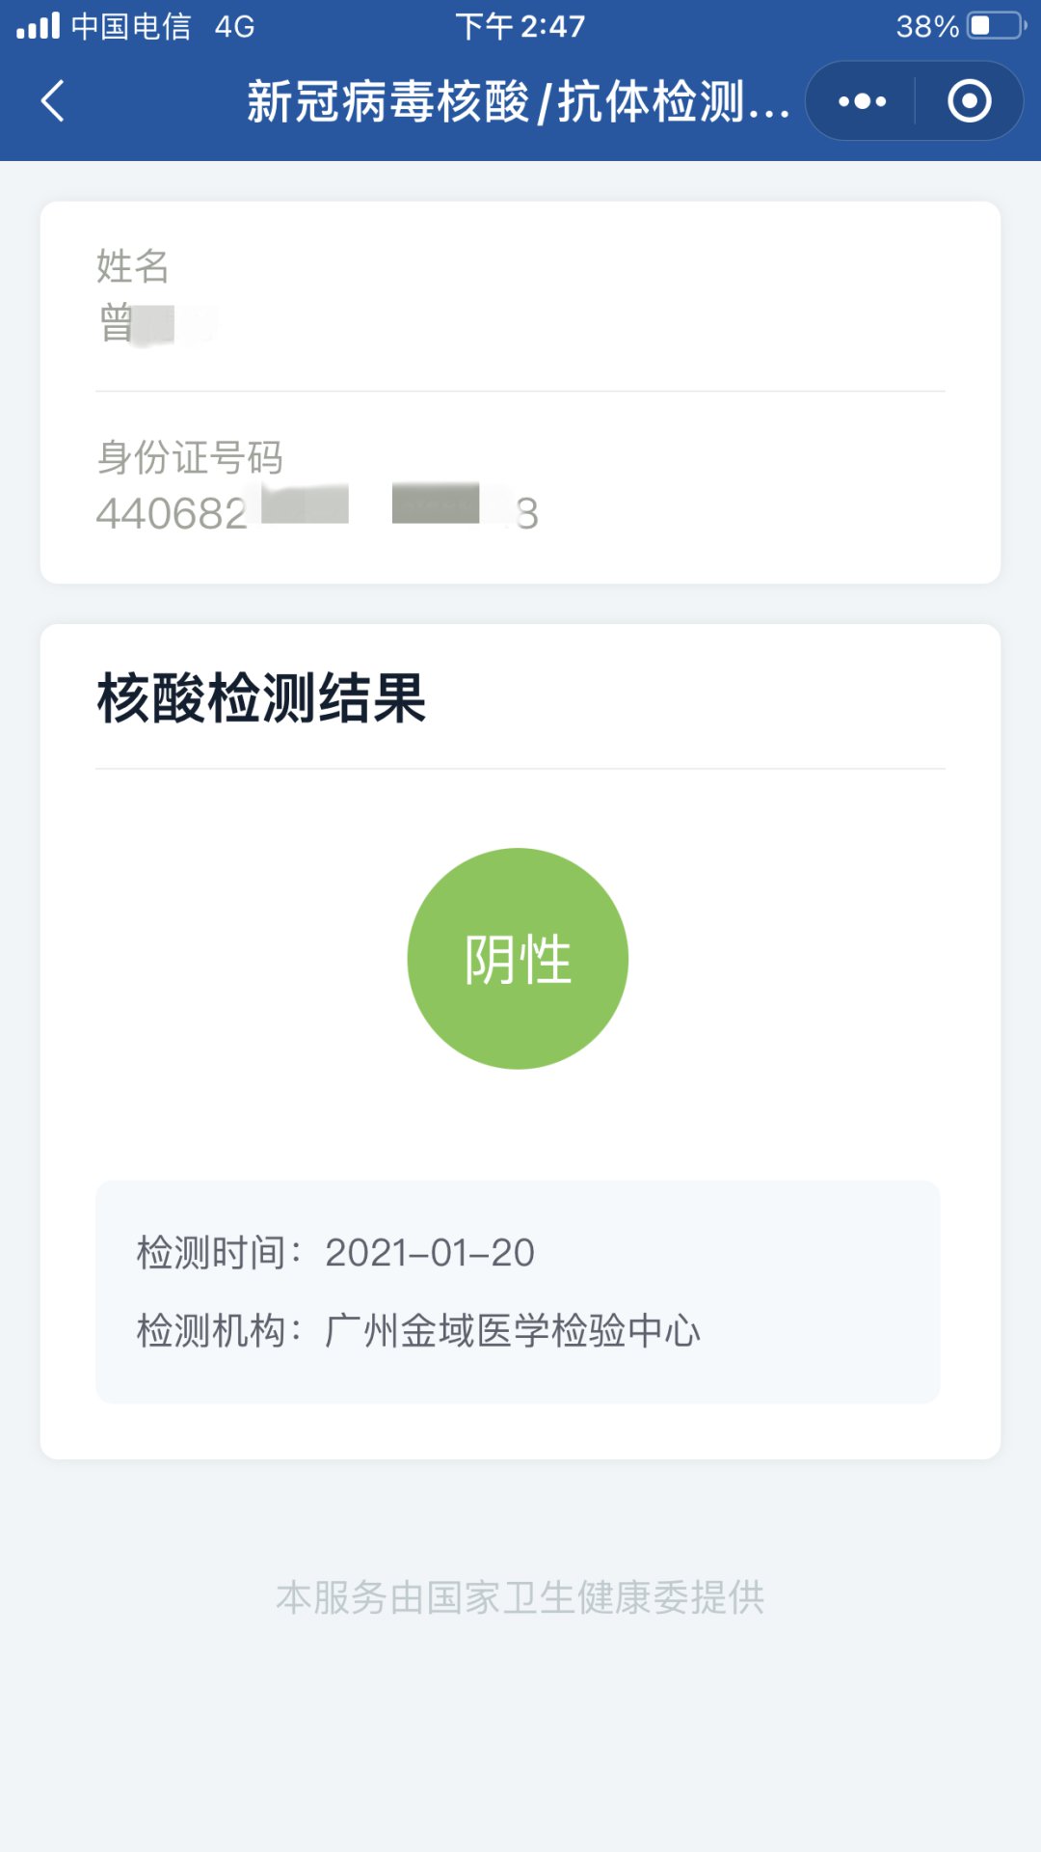Tap the 4G network indicator
The height and width of the screenshot is (1852, 1041).
(x=234, y=26)
